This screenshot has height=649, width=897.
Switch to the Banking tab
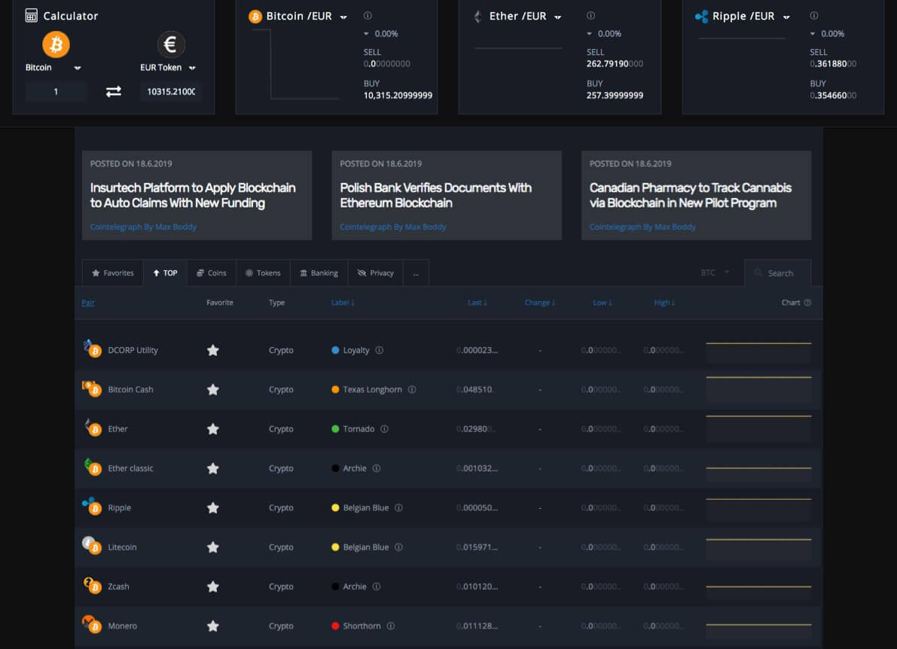pos(319,273)
